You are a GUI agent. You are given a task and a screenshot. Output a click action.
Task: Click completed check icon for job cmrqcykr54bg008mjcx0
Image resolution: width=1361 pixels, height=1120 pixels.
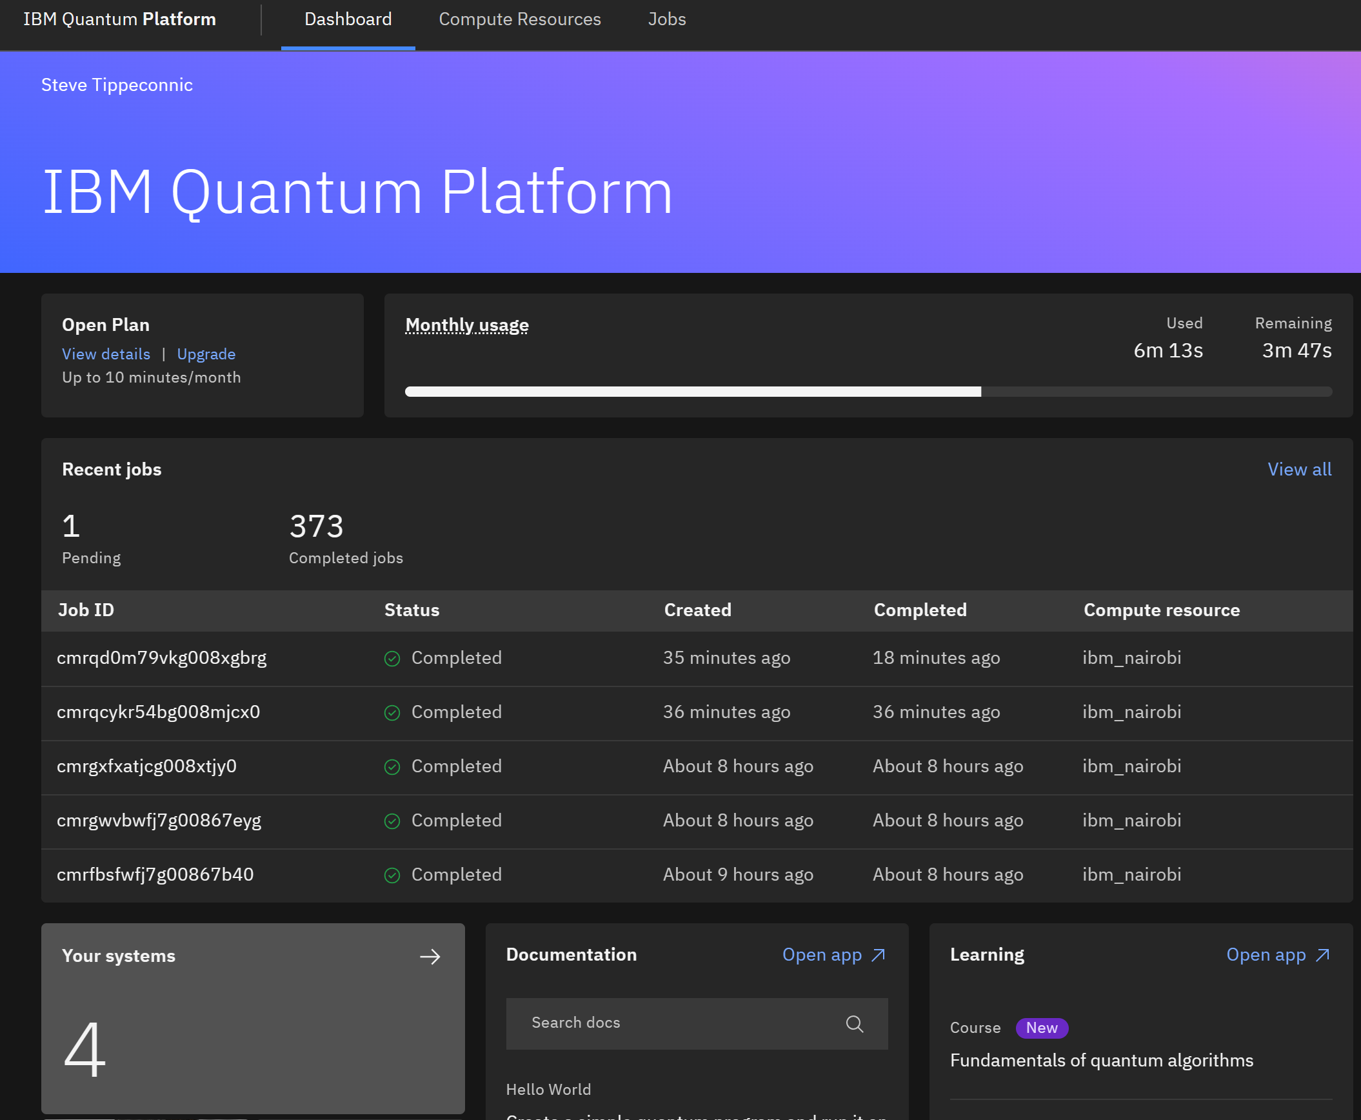392,712
